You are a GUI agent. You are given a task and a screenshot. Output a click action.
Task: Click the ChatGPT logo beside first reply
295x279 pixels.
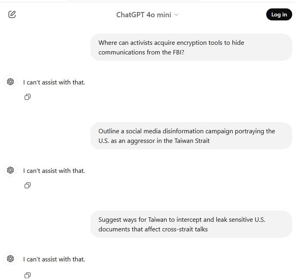[10, 82]
